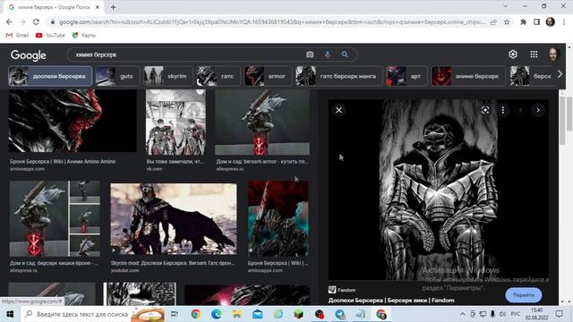Image resolution: width=573 pixels, height=322 pixels.
Task: Share this page icon in address bar
Action: pyautogui.click(x=493, y=21)
